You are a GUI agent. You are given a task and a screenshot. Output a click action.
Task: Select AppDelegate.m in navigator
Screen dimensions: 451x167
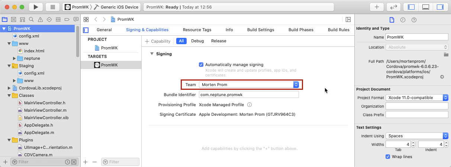pyautogui.click(x=39, y=132)
